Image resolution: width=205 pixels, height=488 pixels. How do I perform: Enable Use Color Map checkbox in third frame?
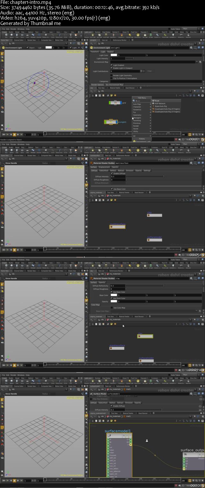pyautogui.click(x=111, y=308)
